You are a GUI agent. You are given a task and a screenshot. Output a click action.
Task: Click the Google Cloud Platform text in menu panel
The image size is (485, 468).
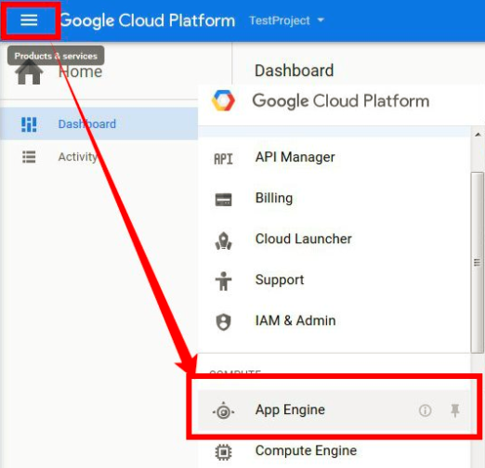click(x=341, y=101)
